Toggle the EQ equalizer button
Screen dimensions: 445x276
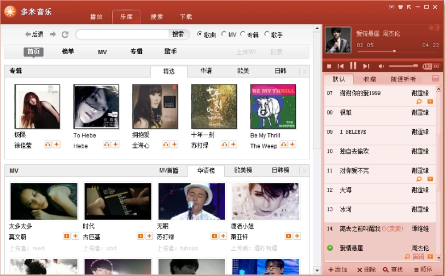436,66
